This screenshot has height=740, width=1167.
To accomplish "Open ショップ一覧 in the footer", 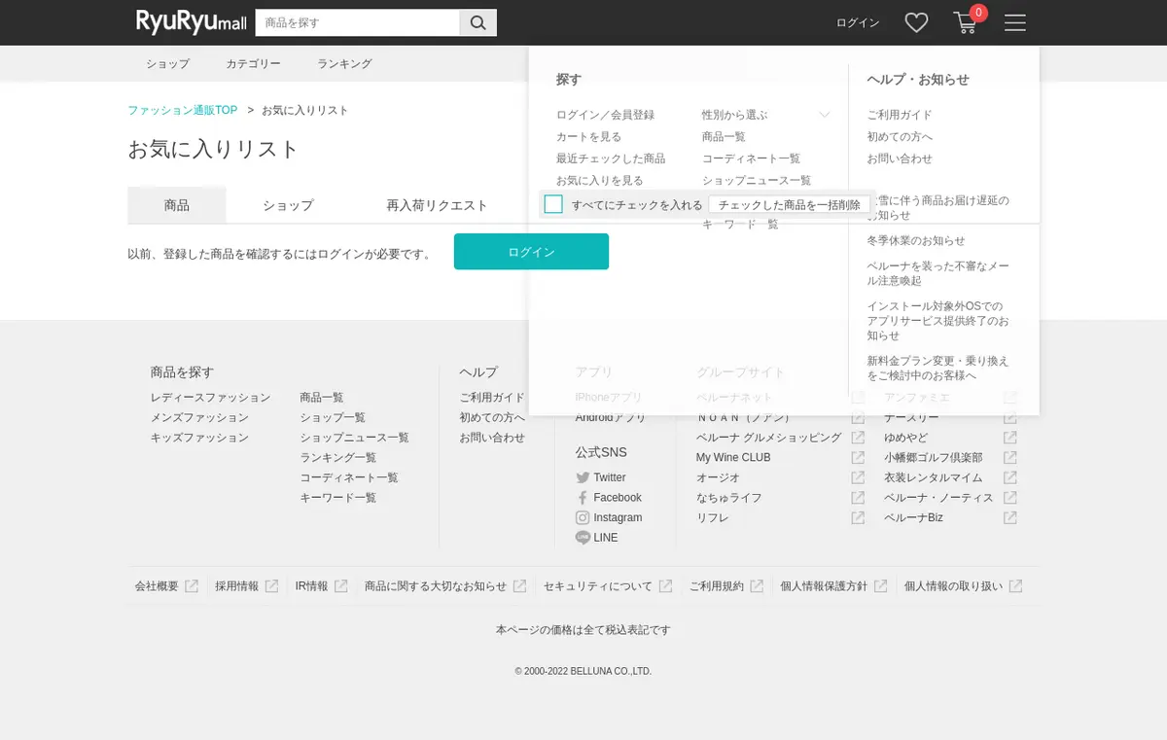I will point(333,417).
